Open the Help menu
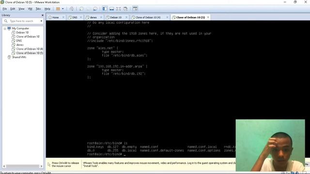The height and width of the screenshot is (174, 310). (x=47, y=9)
